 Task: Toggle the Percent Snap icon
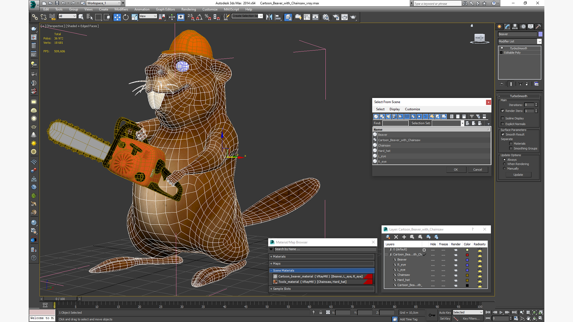[208, 17]
